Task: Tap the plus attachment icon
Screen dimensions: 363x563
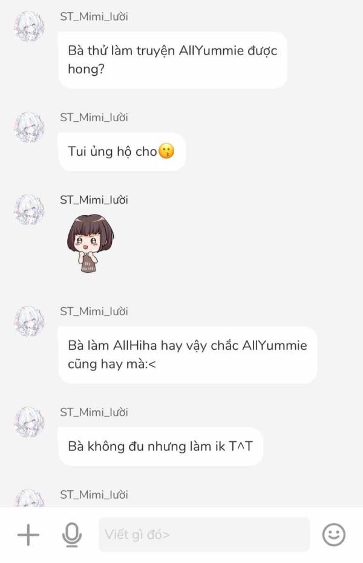Action: (x=28, y=535)
